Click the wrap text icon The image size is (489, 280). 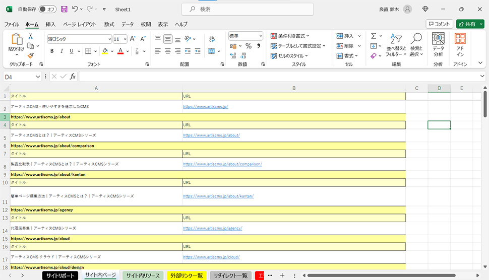212,39
